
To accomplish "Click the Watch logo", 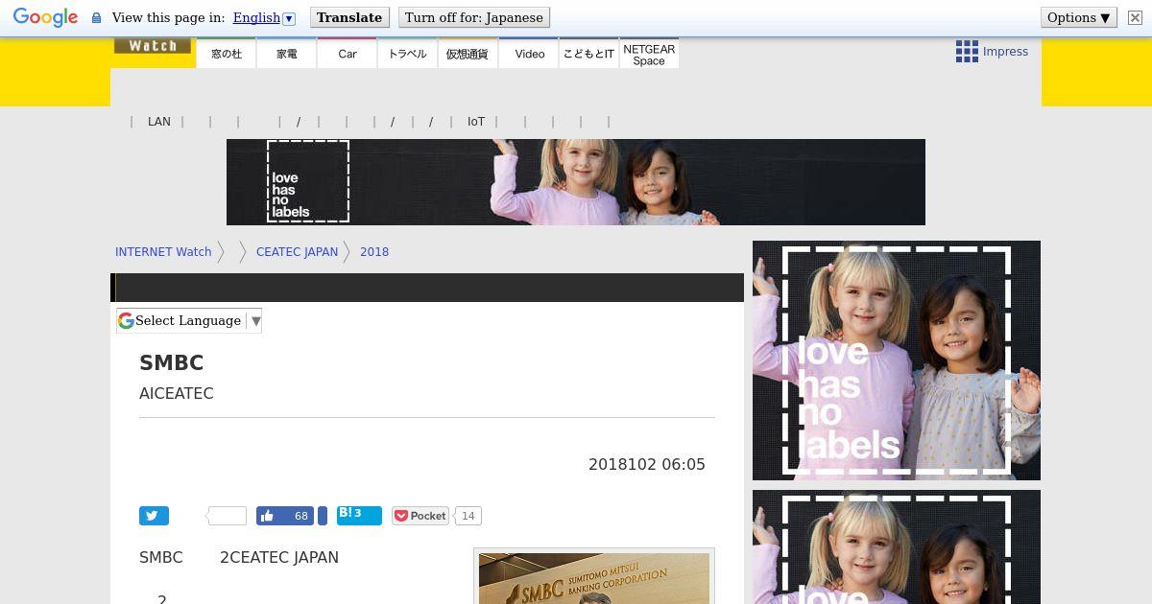I will click(153, 45).
